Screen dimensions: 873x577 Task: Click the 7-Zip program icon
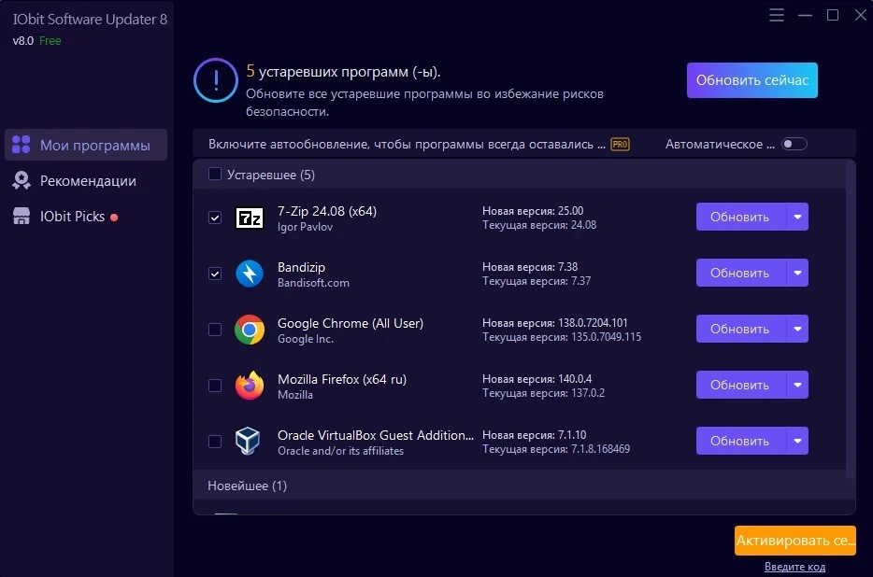point(250,218)
